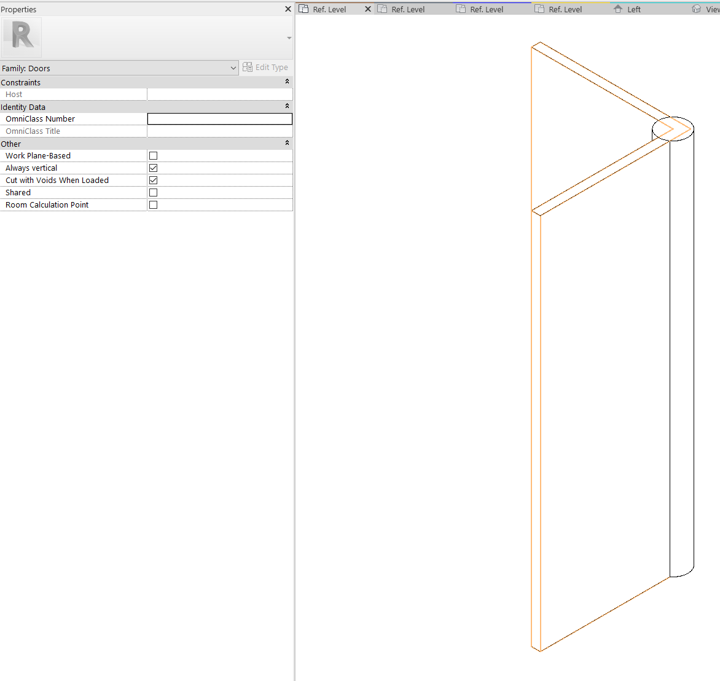Click the floor plan icon on the active Ref. Level tab
Image resolution: width=720 pixels, height=681 pixels.
304,9
